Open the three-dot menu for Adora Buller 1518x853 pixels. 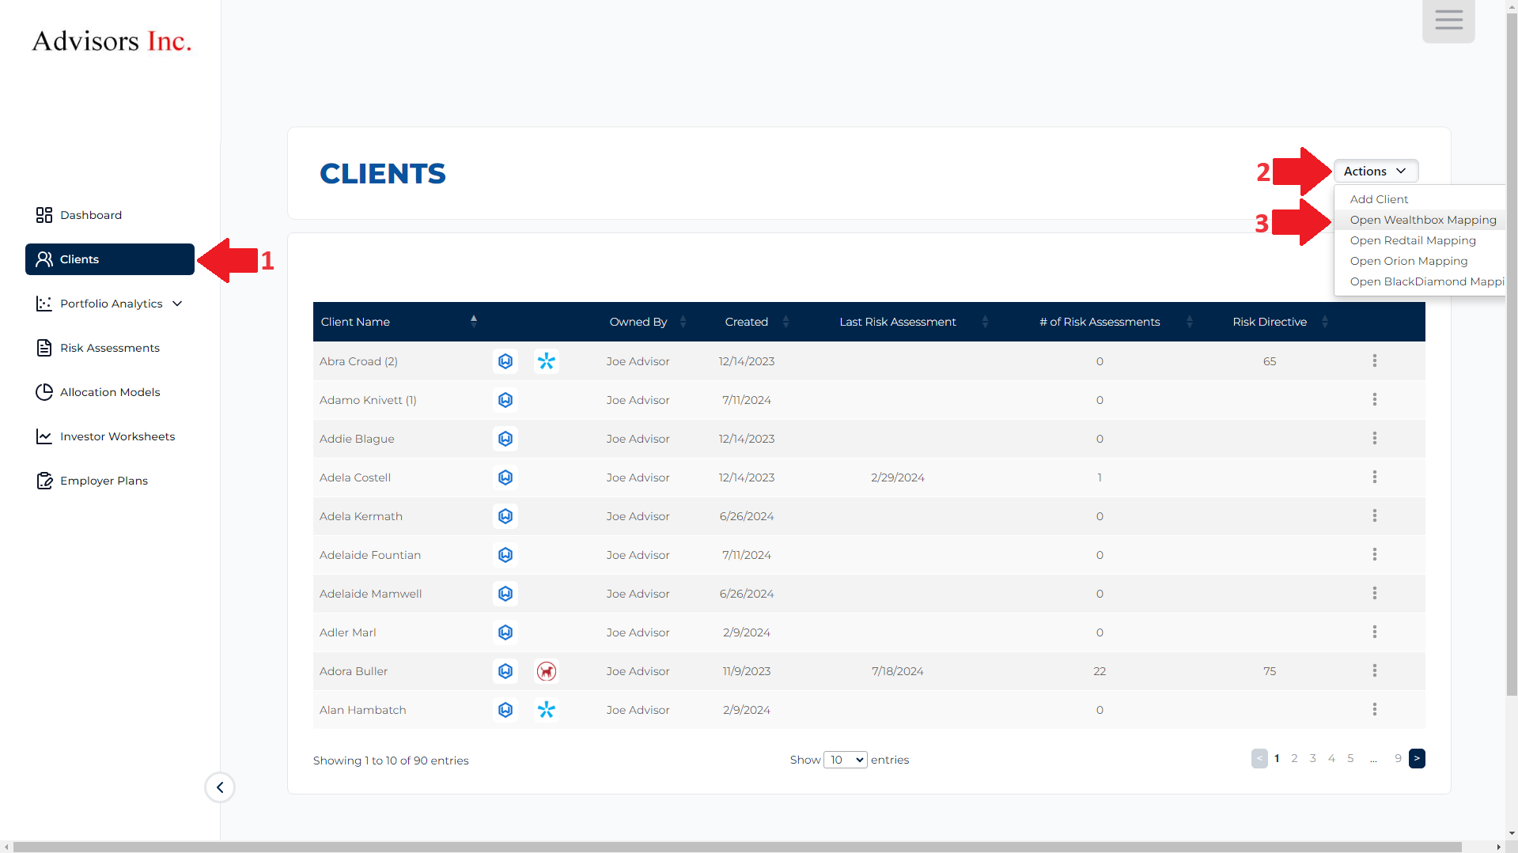[x=1374, y=671]
